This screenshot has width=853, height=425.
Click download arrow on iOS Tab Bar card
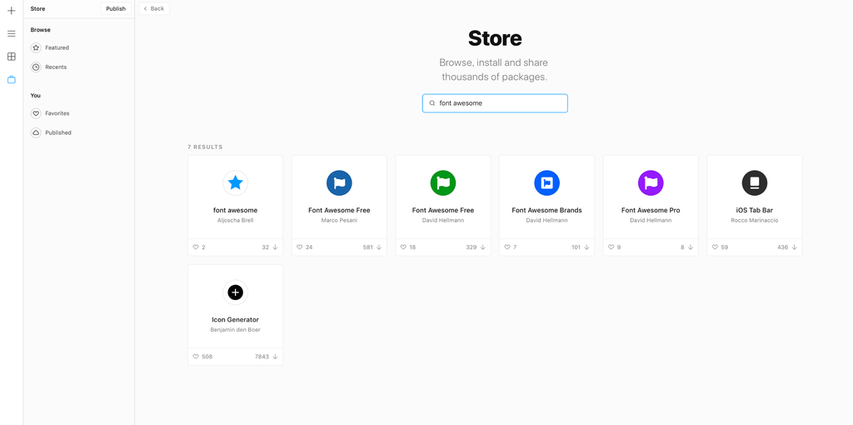[x=794, y=247]
